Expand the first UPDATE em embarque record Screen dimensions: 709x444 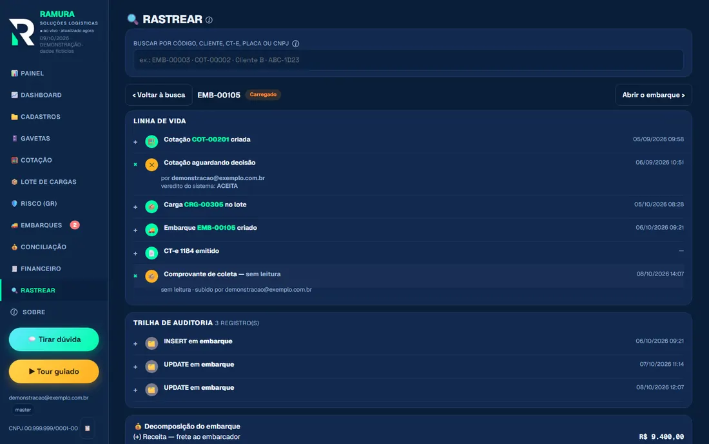pyautogui.click(x=135, y=367)
